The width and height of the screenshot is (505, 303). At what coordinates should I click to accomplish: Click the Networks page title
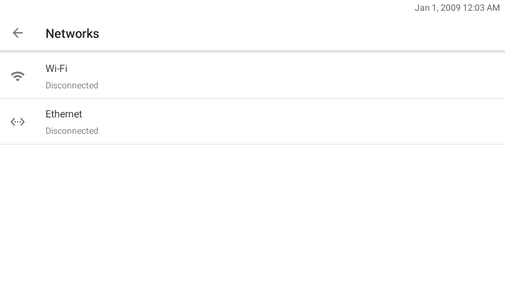[x=72, y=33]
